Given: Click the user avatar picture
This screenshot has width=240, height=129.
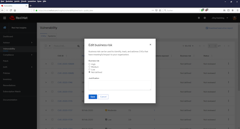Looking at the screenshot, I should pyautogui.click(x=235, y=18).
